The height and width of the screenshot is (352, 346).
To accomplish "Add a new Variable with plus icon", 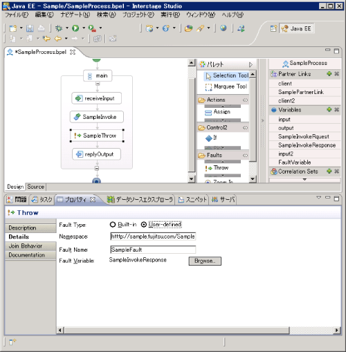I will [329, 109].
